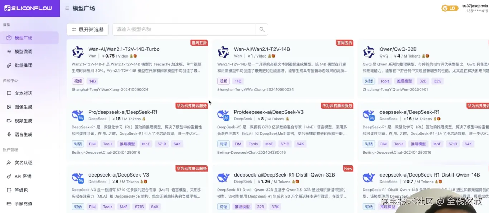Click 32B tag on DeepSeek-R1-Distill-Qwen-32B card
489x213 pixels.
pyautogui.click(x=260, y=207)
